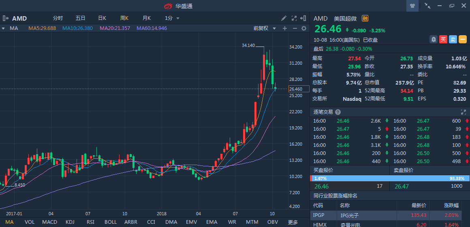Switch to compact window mode icon
470x227 pixels.
click(428, 6)
